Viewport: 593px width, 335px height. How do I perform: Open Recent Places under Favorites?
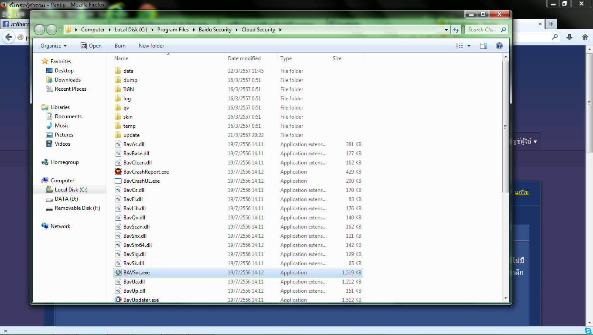(71, 89)
